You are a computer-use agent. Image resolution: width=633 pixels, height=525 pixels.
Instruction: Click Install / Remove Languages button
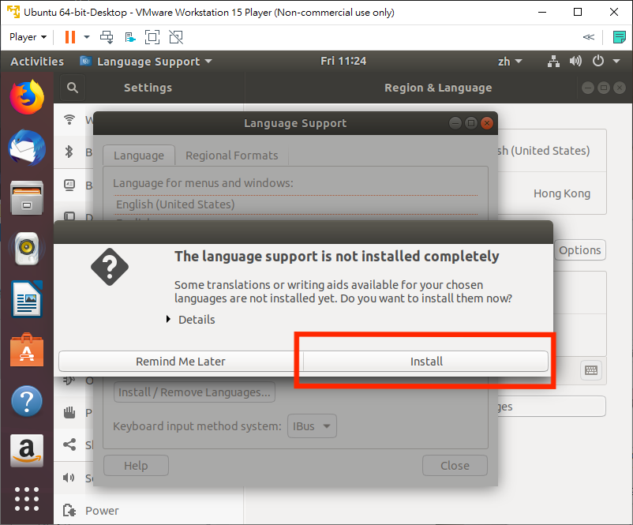click(x=195, y=392)
